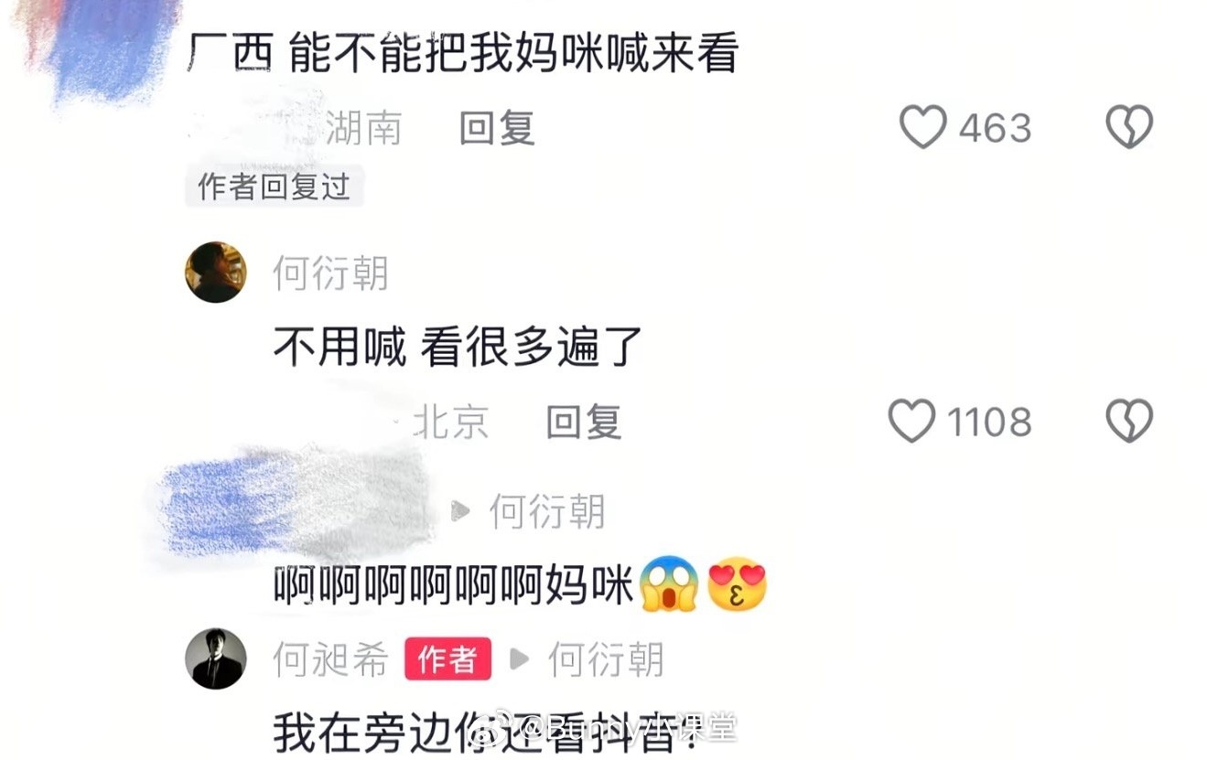1207x760 pixels.
Task: Open the 何昶希 username link
Action: click(330, 659)
